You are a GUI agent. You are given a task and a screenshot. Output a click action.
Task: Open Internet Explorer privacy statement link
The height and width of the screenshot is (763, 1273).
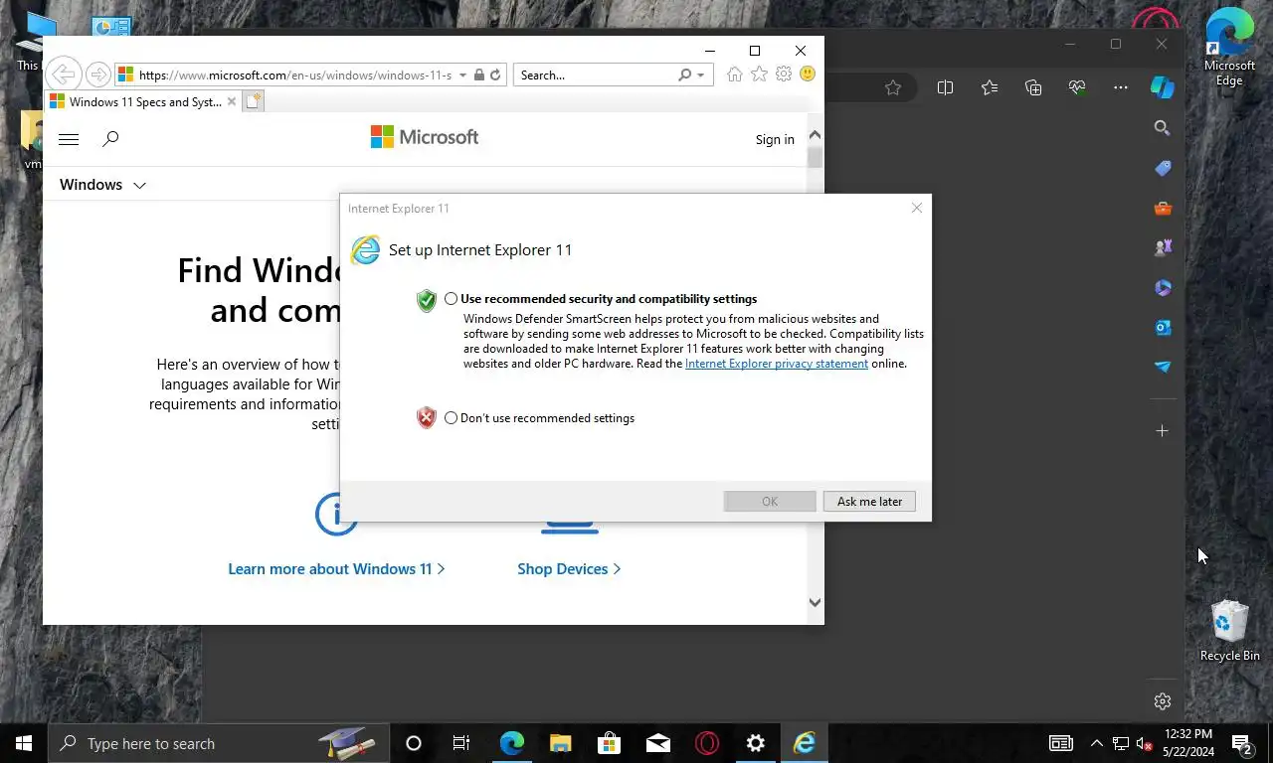tap(777, 364)
